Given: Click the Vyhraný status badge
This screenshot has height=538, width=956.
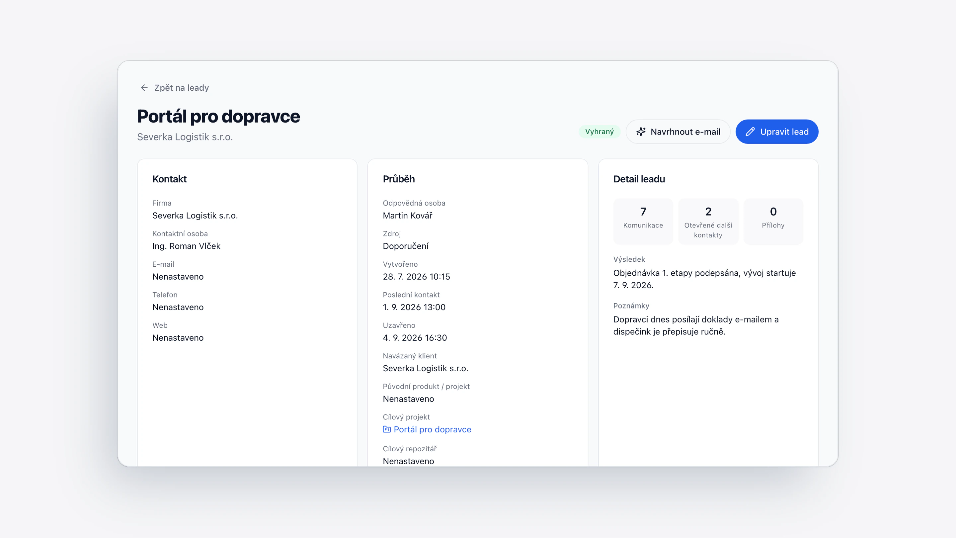Looking at the screenshot, I should coord(599,132).
